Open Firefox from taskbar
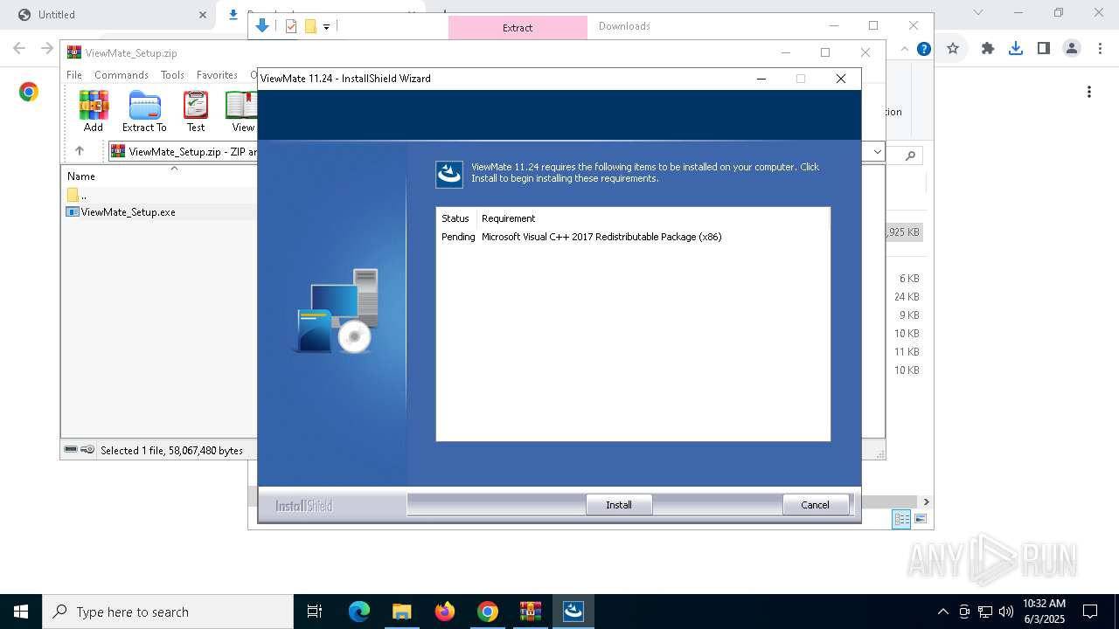1119x629 pixels. 445,612
